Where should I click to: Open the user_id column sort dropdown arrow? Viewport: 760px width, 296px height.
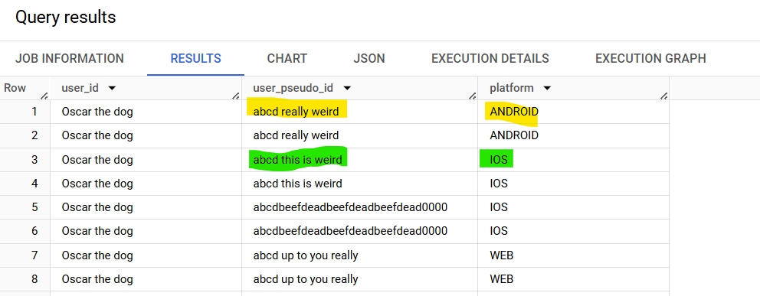[112, 89]
